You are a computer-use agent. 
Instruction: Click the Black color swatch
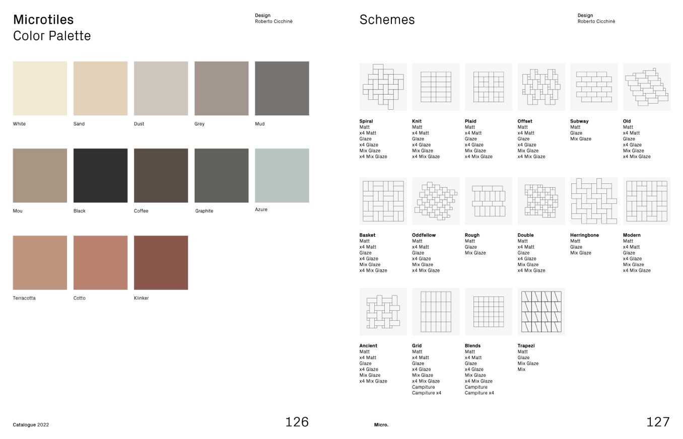100,176
